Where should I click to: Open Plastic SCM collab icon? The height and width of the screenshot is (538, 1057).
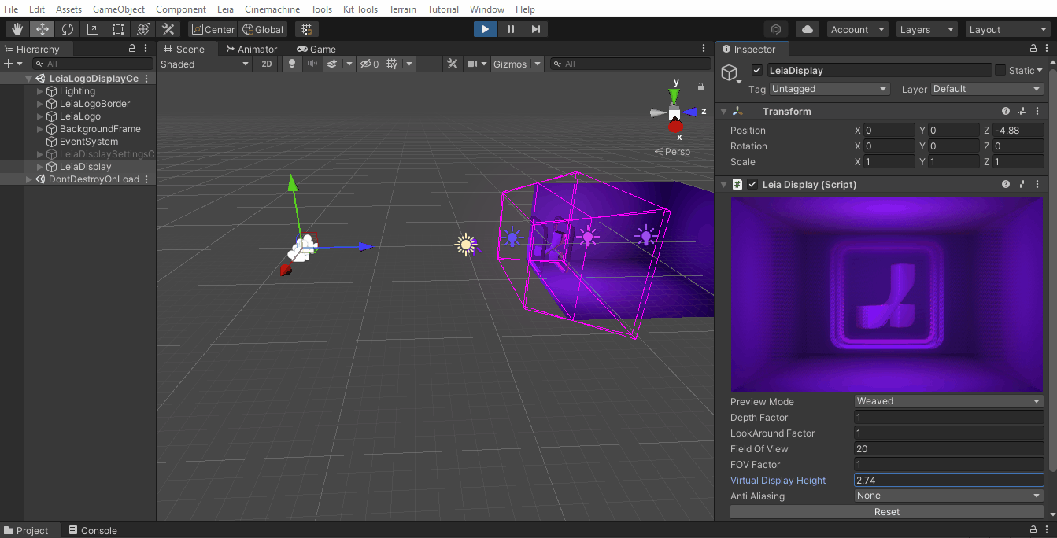(x=776, y=29)
